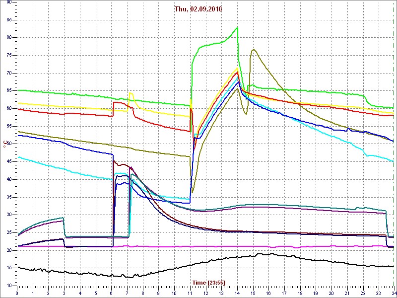The height and width of the screenshot is (298, 397).
Task: Select the 25 temperature axis value
Action: (x=8, y=232)
